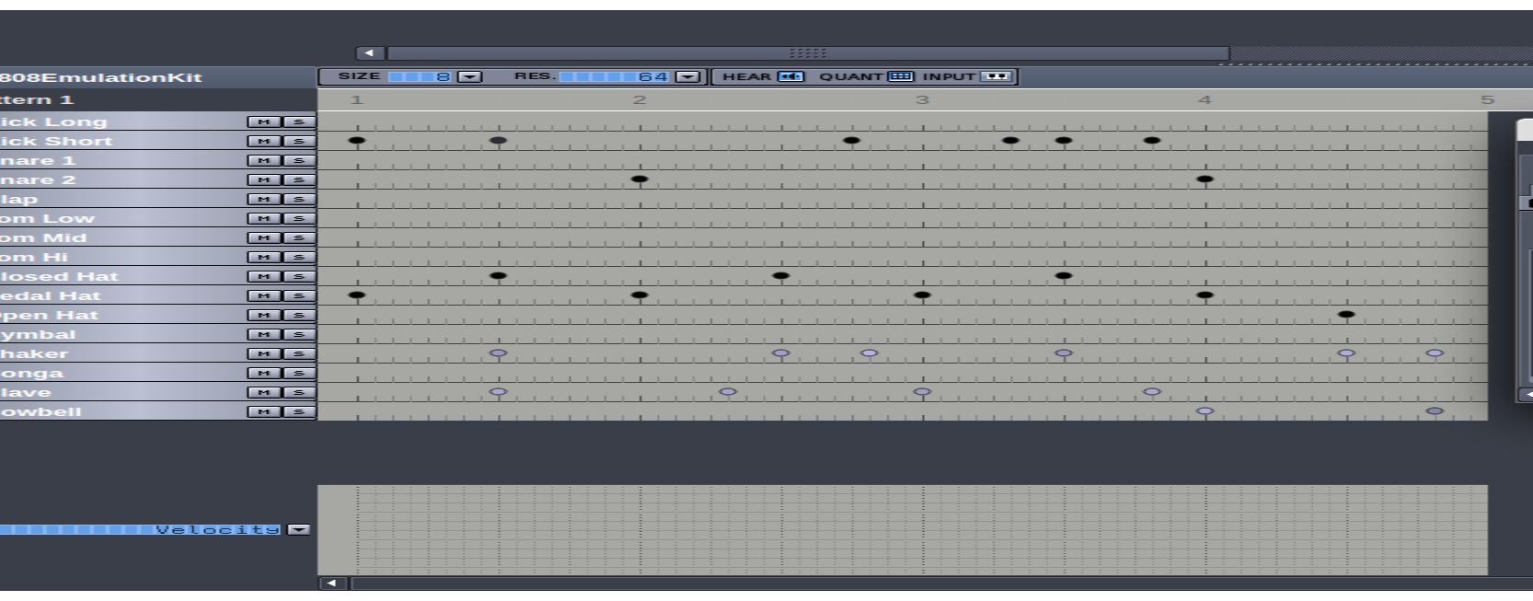Select the Kick Long instrument name
Image resolution: width=1533 pixels, height=601 pixels.
[x=53, y=121]
